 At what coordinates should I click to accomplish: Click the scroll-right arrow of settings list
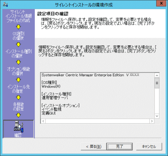(x=152, y=121)
